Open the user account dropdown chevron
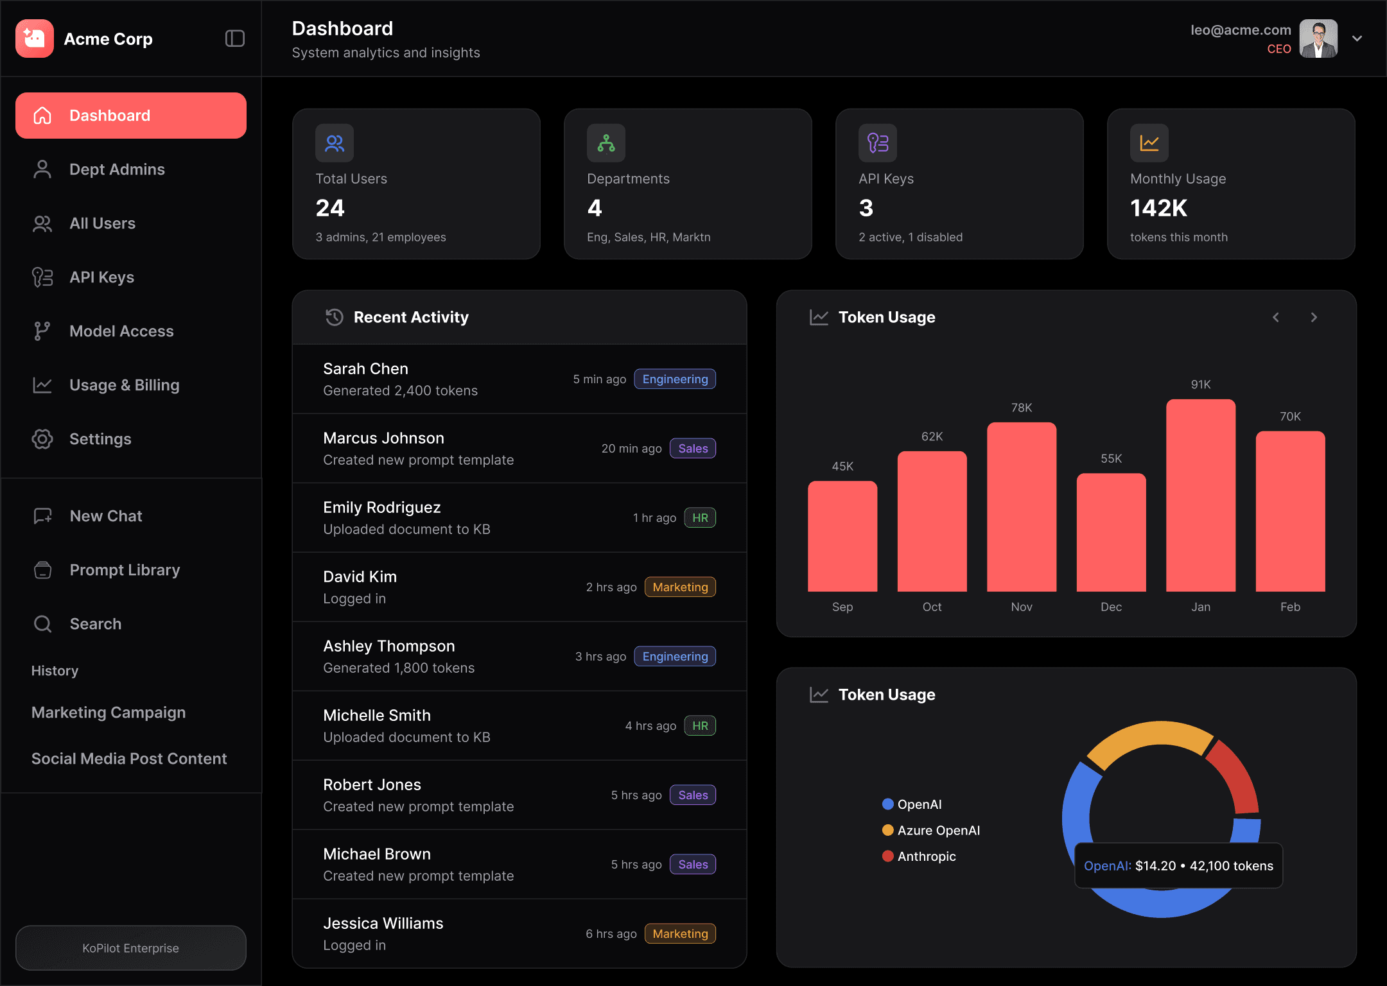Image resolution: width=1387 pixels, height=986 pixels. coord(1357,39)
